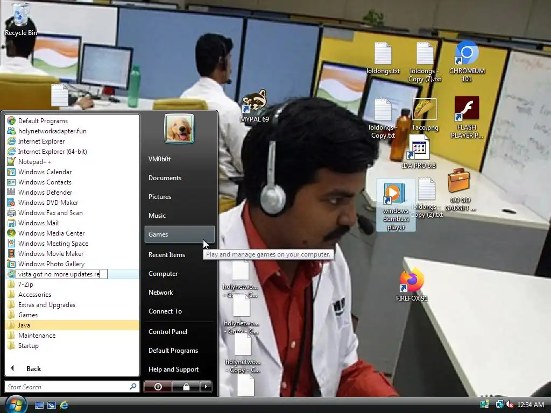Click the network tray icon

pos(499,404)
